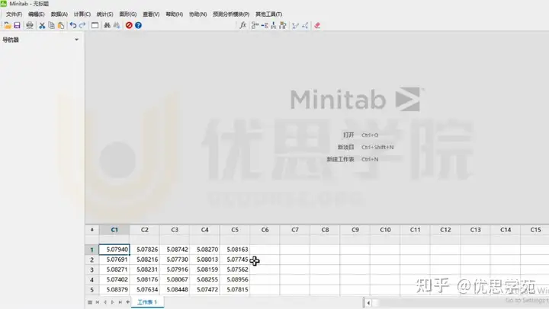Open the Data (数据) menu
Image resolution: width=549 pixels, height=309 pixels.
click(59, 14)
